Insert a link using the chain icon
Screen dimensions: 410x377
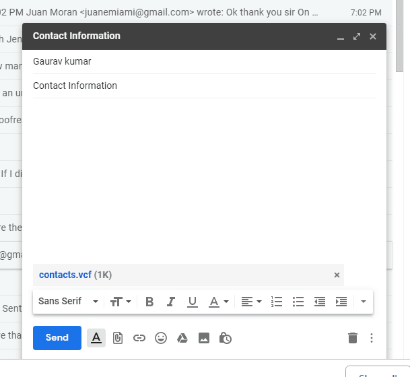[x=139, y=338]
